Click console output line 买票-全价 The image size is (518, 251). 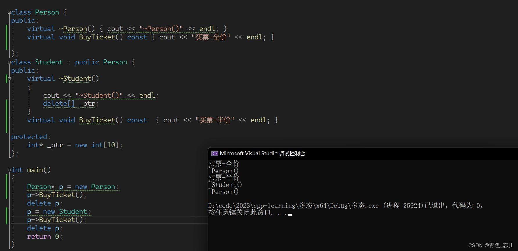coord(224,164)
